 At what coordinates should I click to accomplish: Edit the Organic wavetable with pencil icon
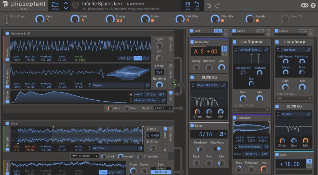tap(147, 85)
